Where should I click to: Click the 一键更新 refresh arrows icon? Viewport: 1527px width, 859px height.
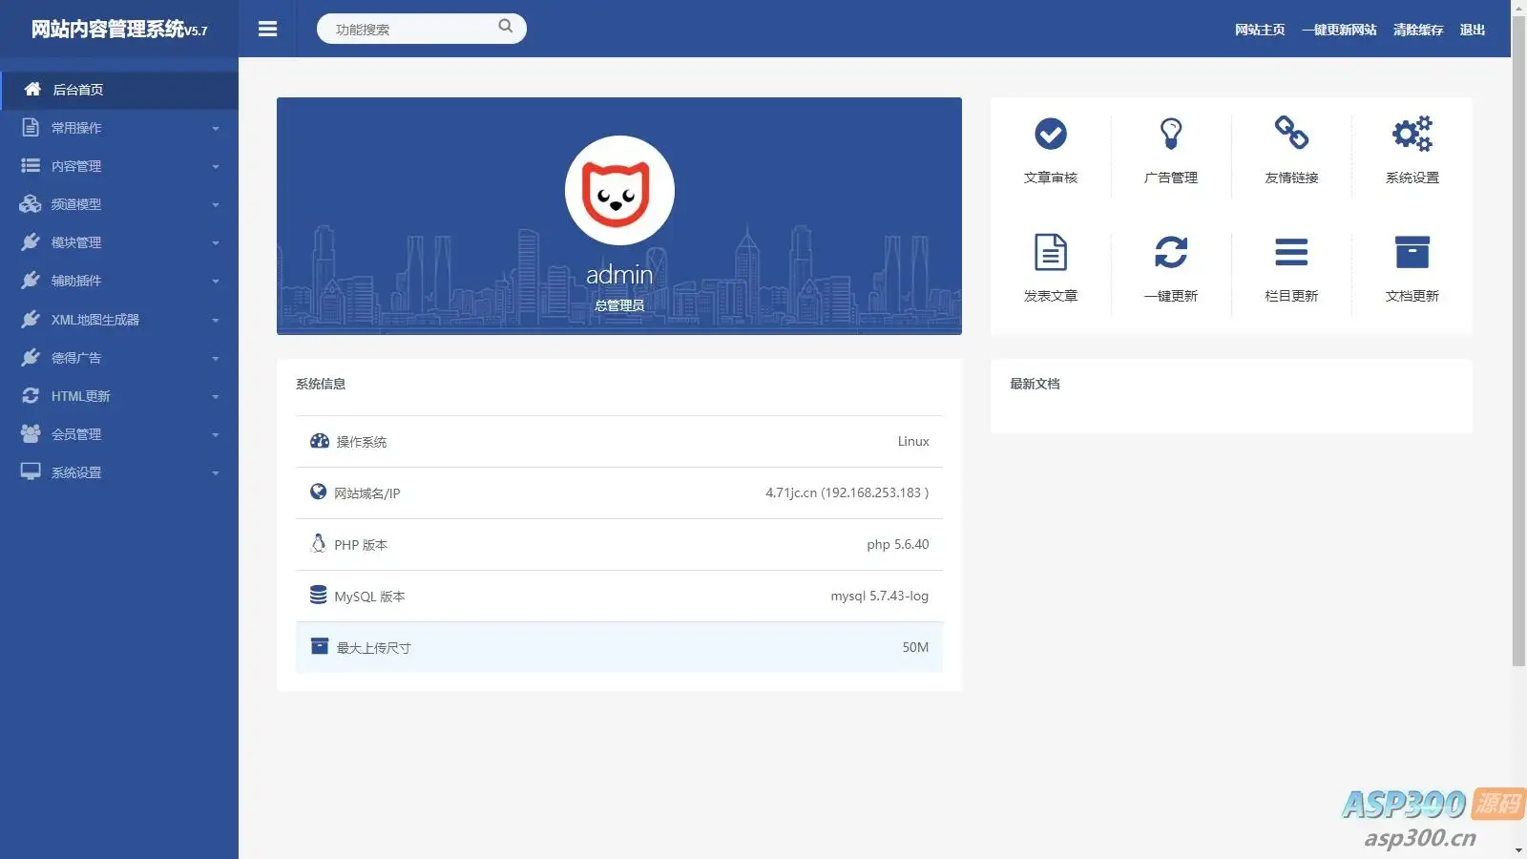tap(1171, 252)
